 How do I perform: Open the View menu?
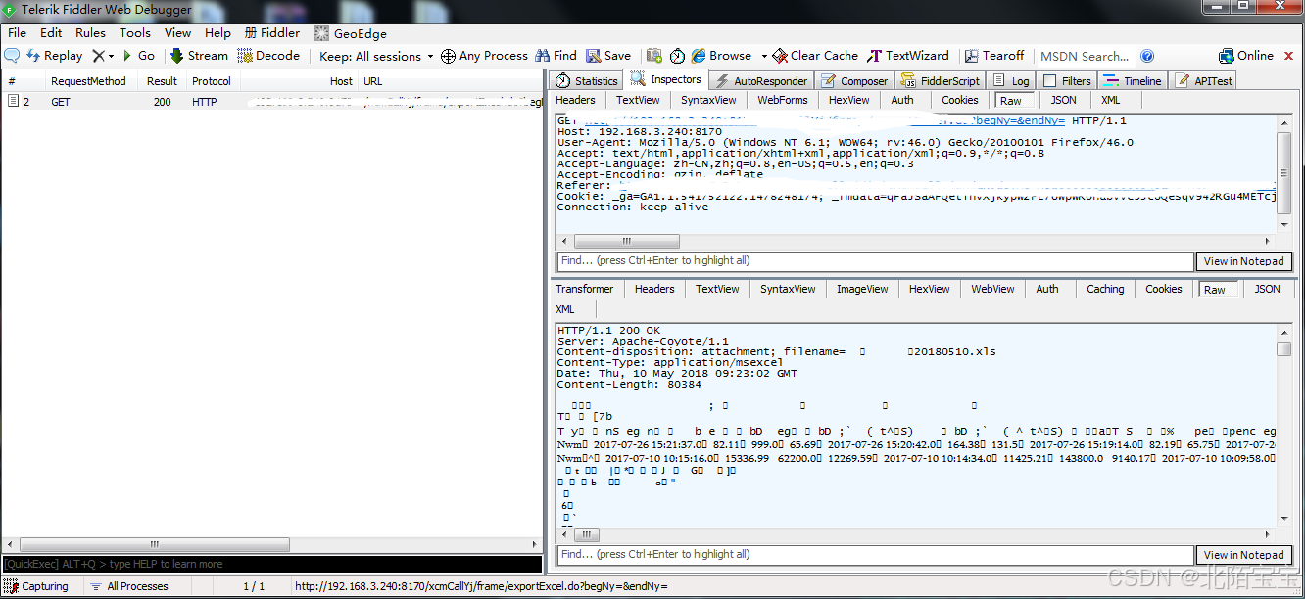(177, 32)
